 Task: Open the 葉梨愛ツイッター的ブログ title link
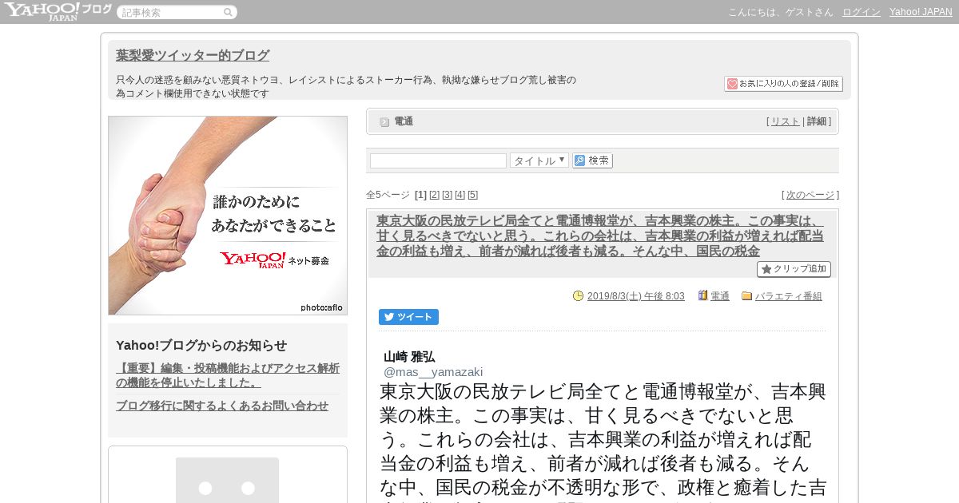click(x=193, y=55)
